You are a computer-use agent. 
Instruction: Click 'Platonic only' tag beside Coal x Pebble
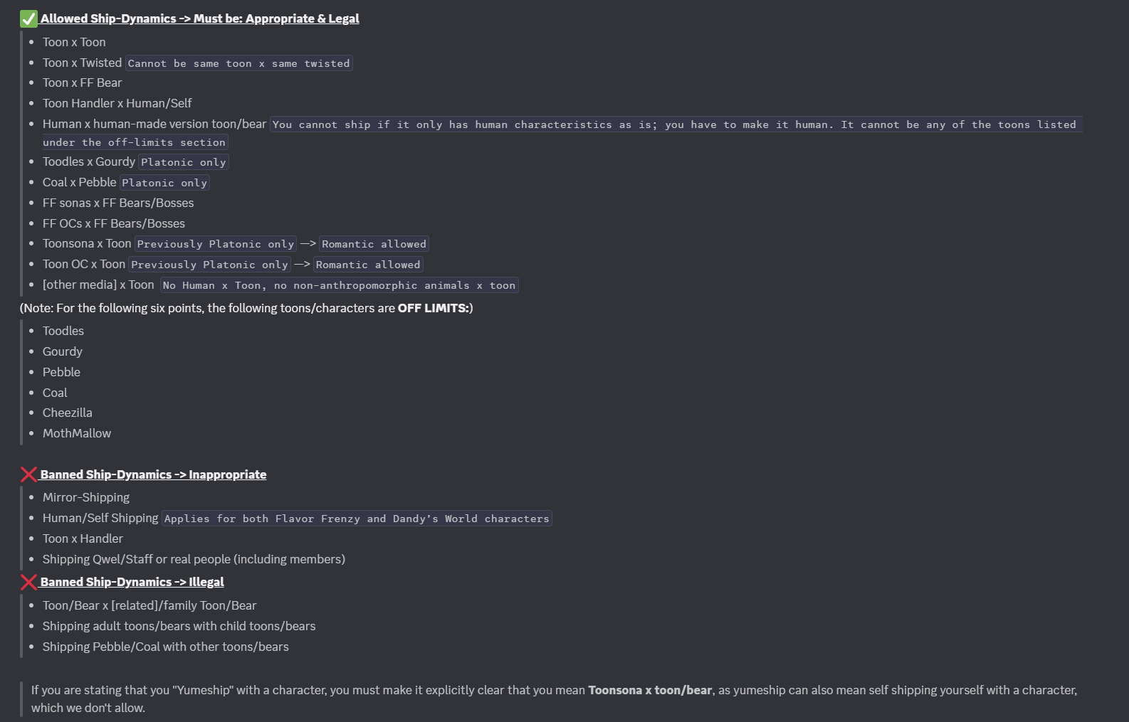tap(164, 183)
